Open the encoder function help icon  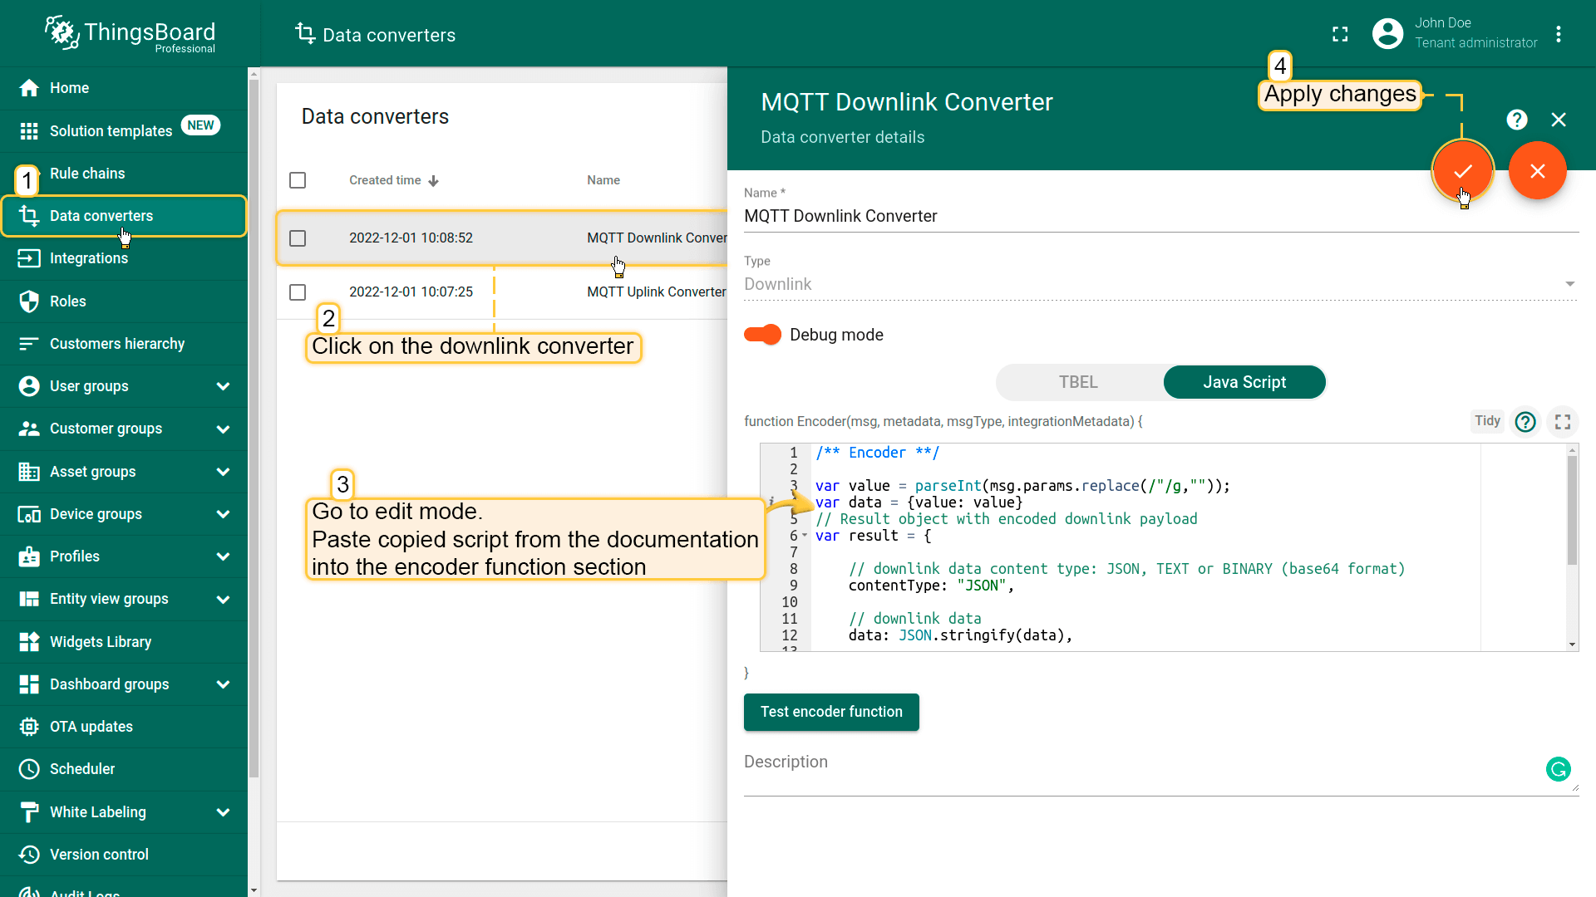(x=1525, y=422)
